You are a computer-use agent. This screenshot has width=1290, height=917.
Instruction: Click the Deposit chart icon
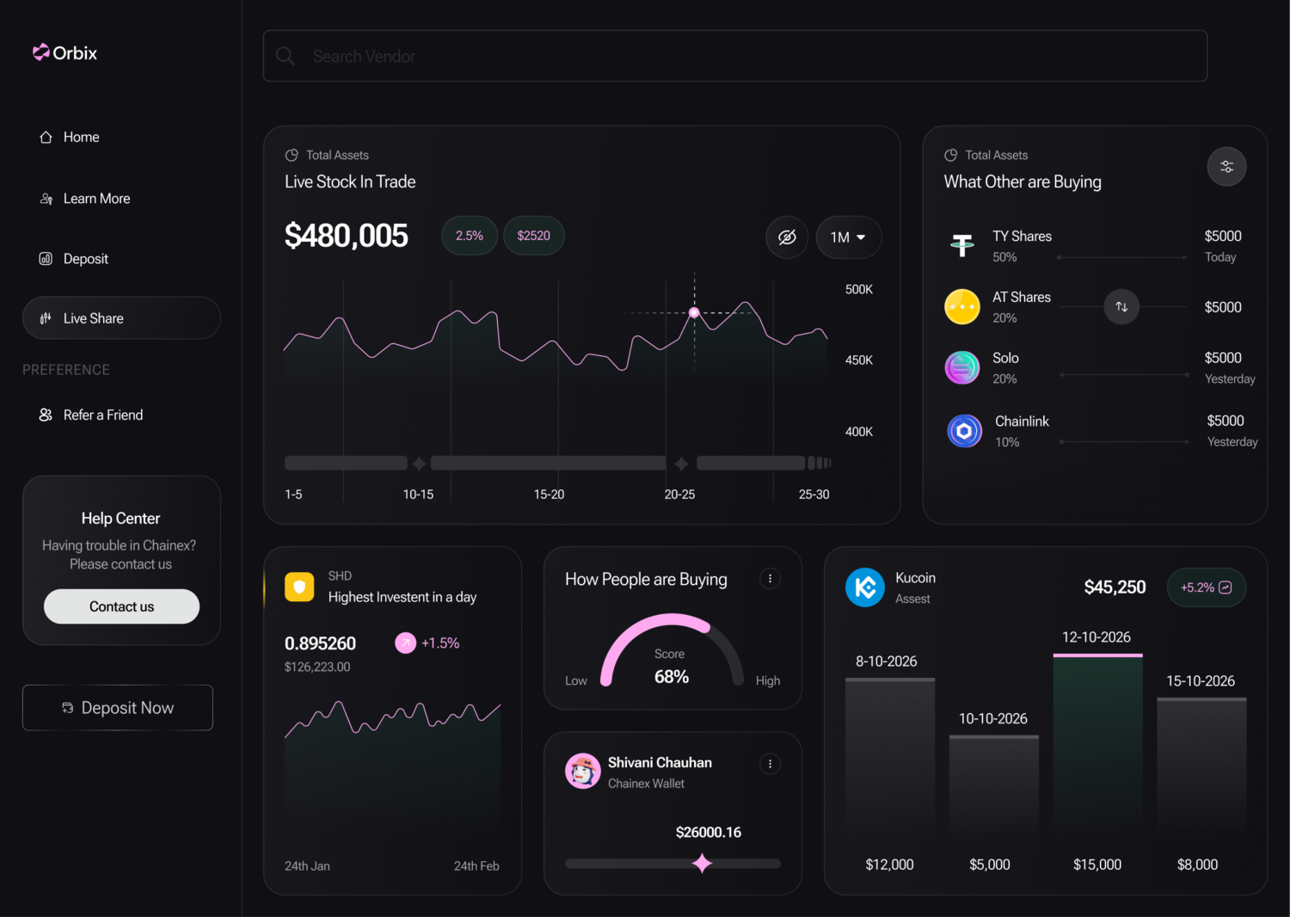[46, 259]
